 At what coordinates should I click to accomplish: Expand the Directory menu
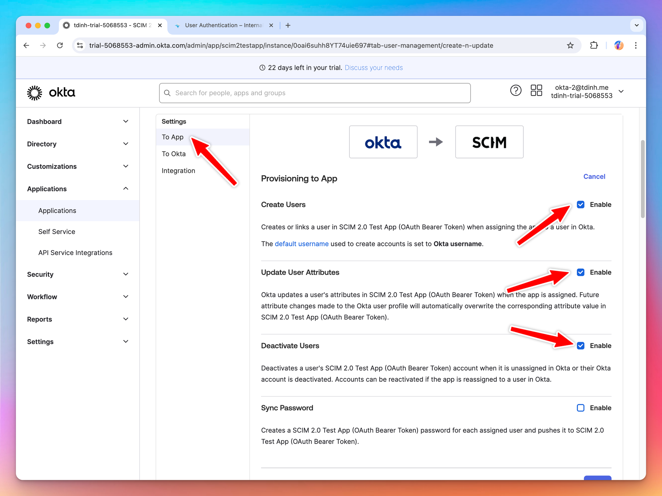(78, 144)
